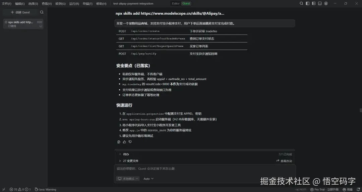The image size is (362, 192).
Task: Open the Auto model dropdown
Action: [x=148, y=179]
